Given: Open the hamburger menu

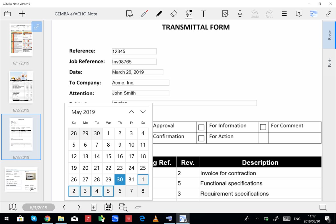Looking at the screenshot, I should [x=284, y=13].
